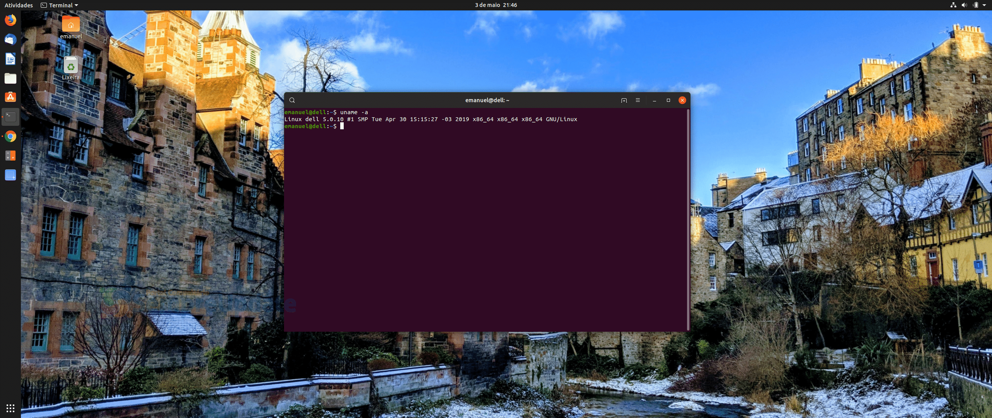Open a new terminal tab
The image size is (992, 418).
[624, 100]
